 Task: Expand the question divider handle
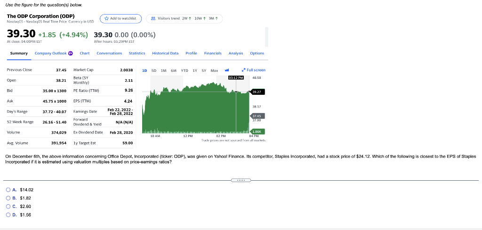tap(241, 180)
